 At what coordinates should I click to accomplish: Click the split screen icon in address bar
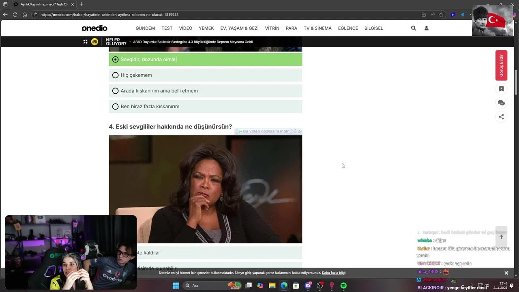point(424,15)
